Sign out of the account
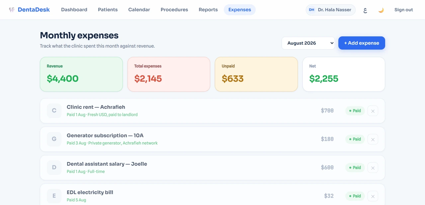Viewport: 425px width, 205px height. [404, 10]
